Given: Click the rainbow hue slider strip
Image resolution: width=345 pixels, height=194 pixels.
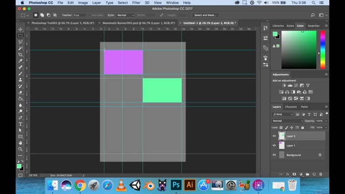Looking at the screenshot, I should pyautogui.click(x=322, y=50).
